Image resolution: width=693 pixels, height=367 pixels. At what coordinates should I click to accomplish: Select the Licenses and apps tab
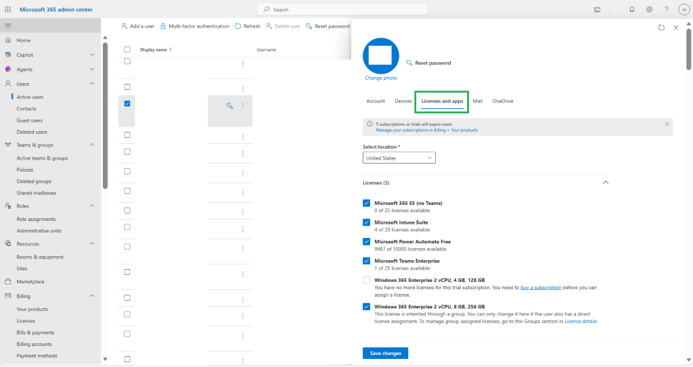(x=442, y=101)
